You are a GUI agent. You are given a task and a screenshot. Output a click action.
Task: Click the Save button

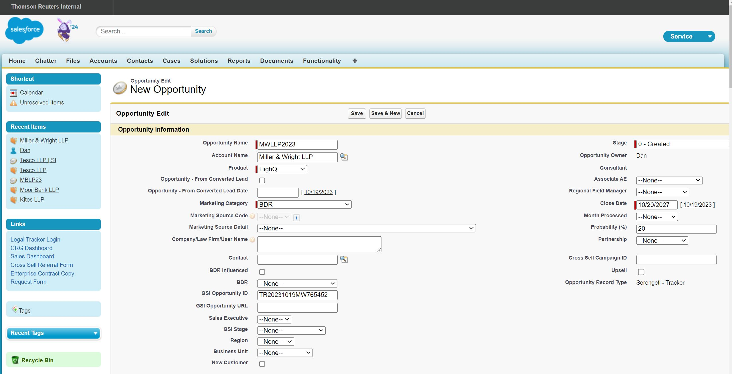click(357, 114)
